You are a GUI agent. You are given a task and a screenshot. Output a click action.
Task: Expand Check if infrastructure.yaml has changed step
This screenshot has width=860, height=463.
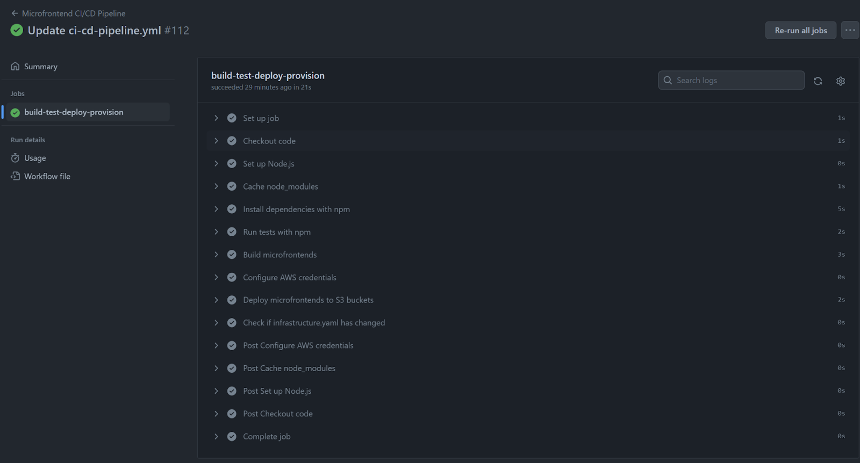tap(216, 323)
